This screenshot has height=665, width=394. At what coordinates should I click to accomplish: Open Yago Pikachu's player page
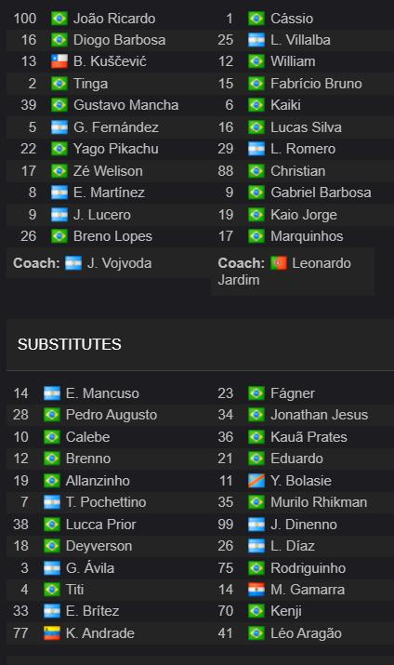coord(115,149)
